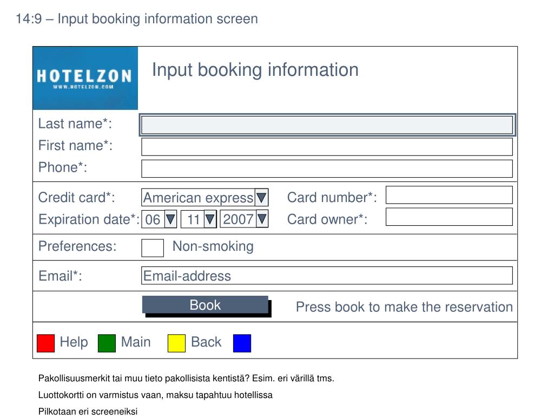
Task: Click the Help label
Action: click(x=74, y=342)
